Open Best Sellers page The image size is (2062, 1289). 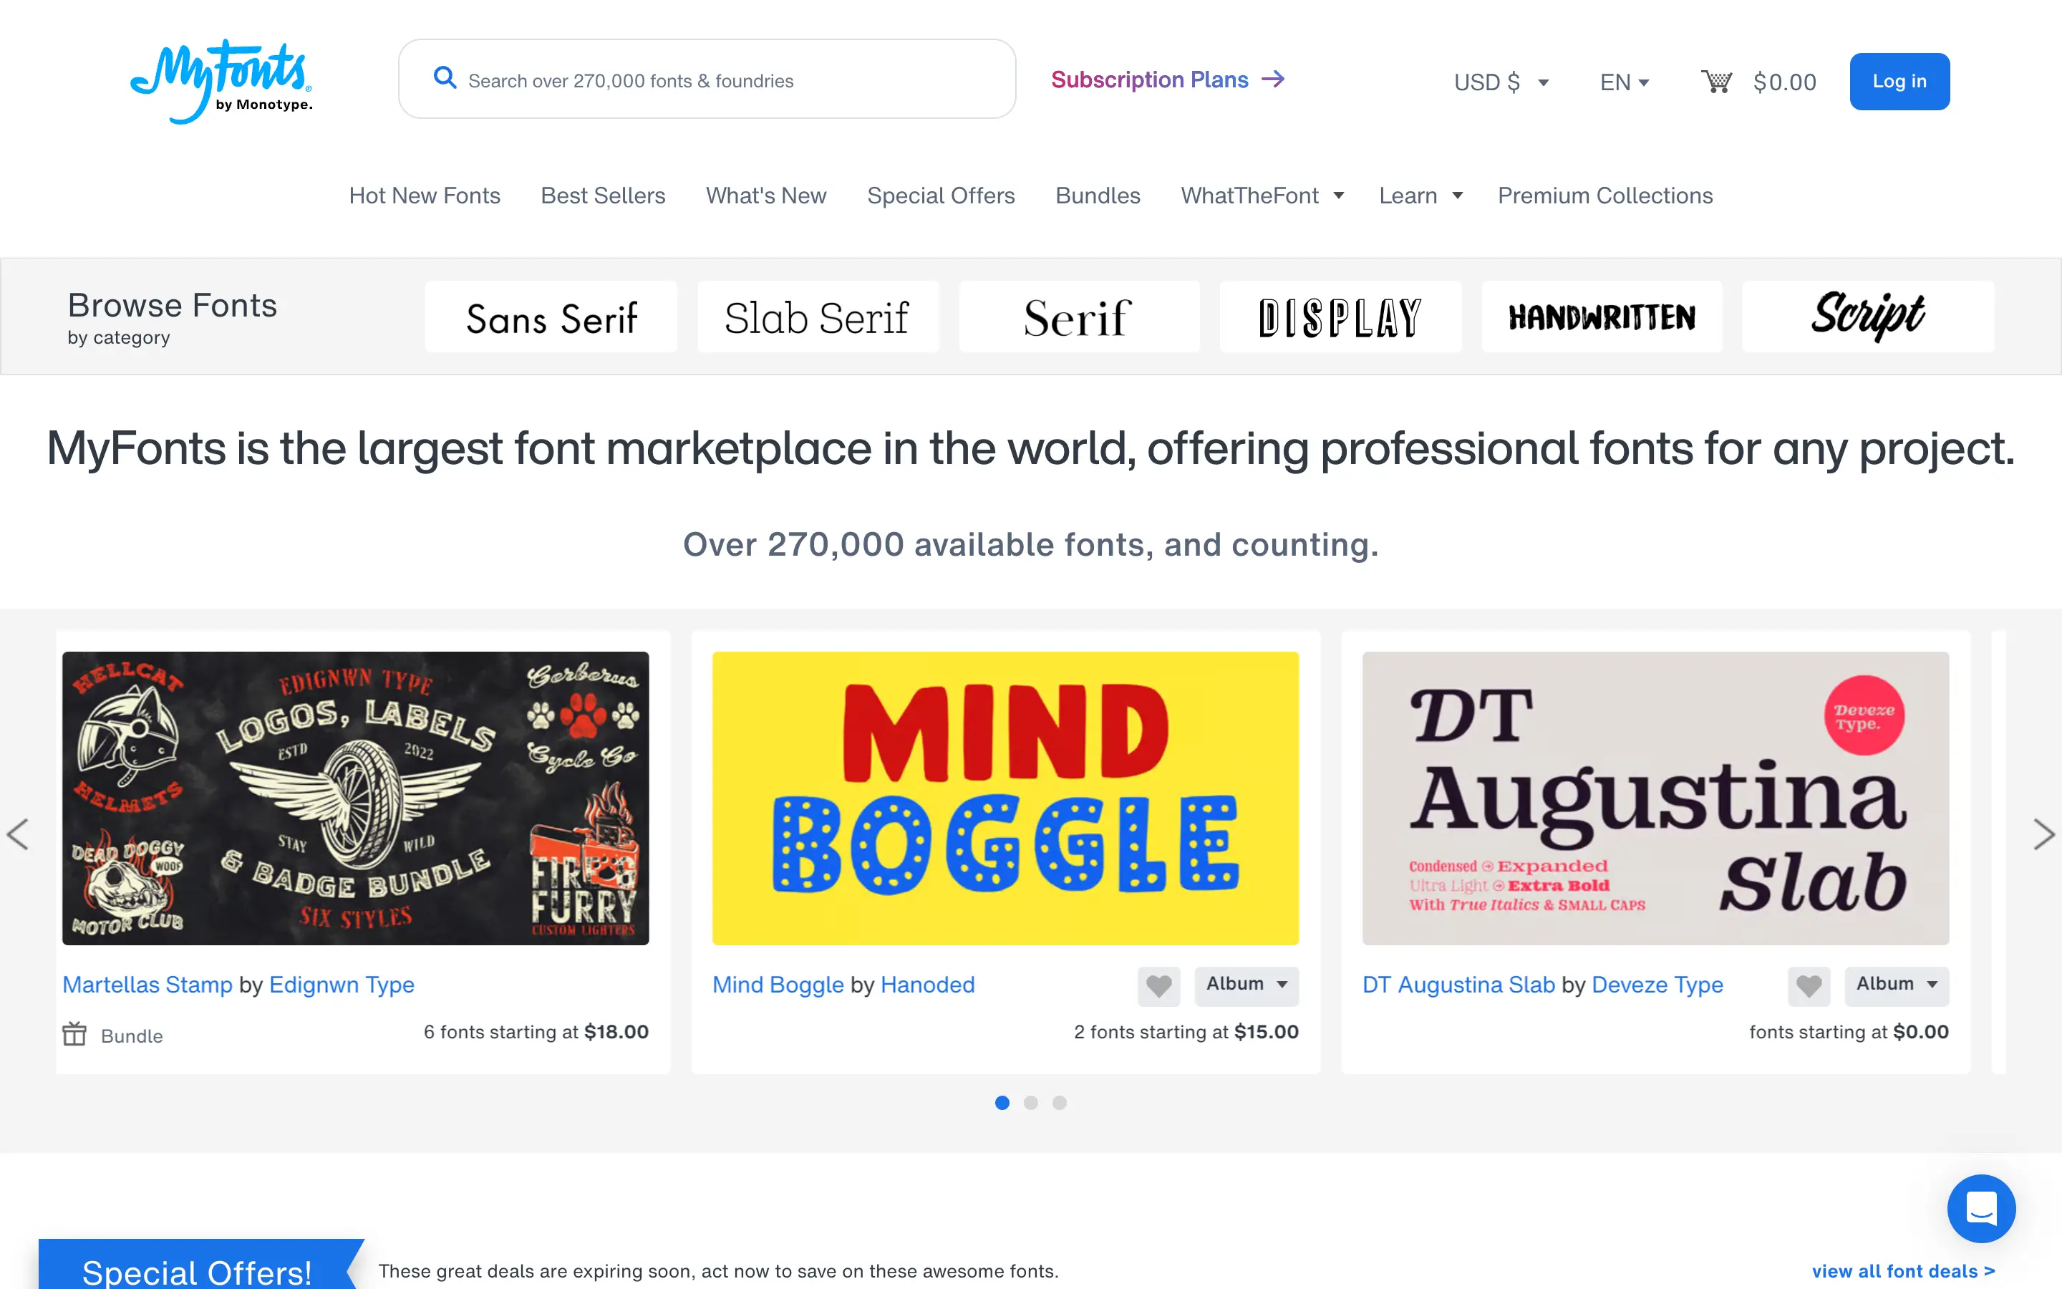click(x=604, y=195)
